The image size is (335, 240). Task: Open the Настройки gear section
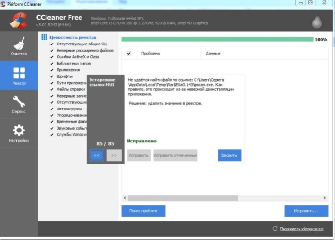point(19,133)
